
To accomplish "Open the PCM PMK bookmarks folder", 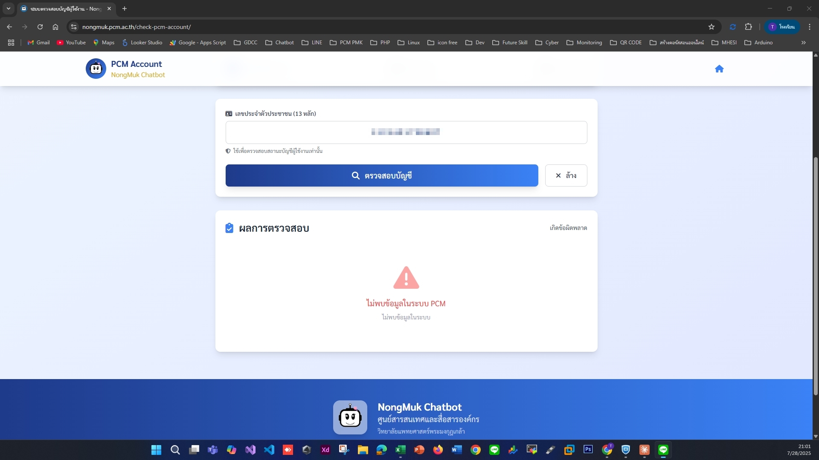I will [346, 43].
